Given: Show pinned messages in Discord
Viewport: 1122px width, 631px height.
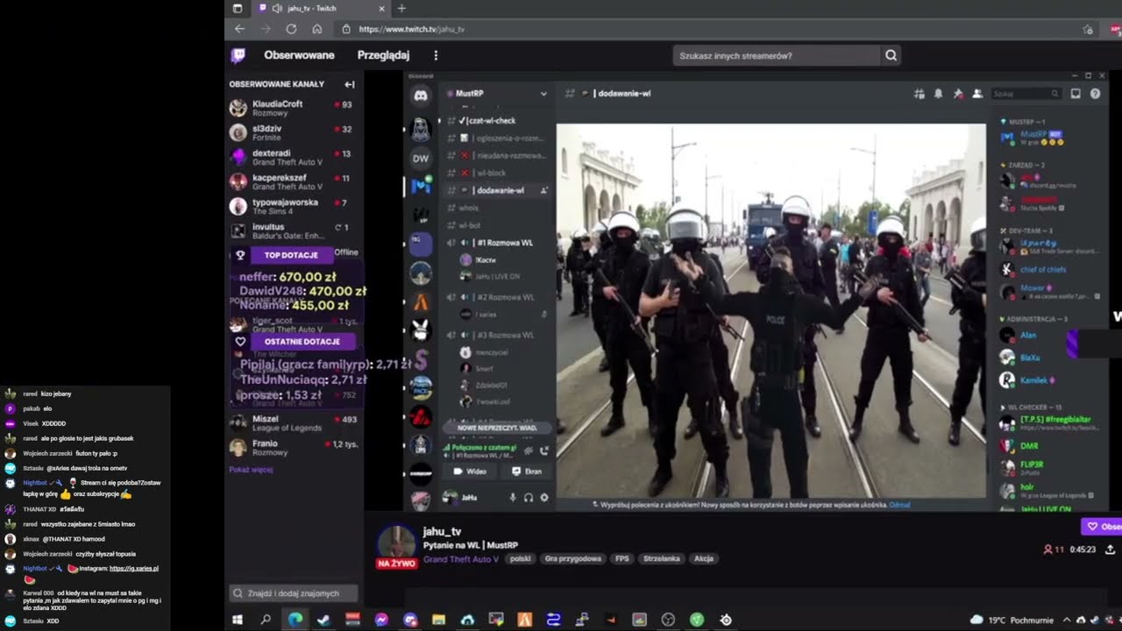Looking at the screenshot, I should point(958,94).
